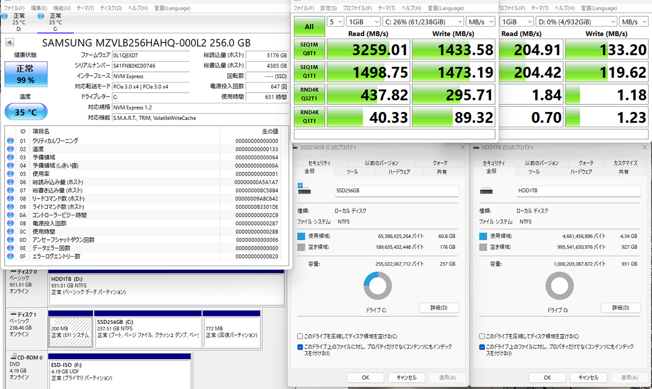Click status circle for 0F エラーログエントリー数

(x=10, y=256)
